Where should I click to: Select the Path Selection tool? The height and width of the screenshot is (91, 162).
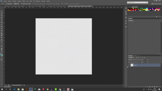[x=2, y=44]
